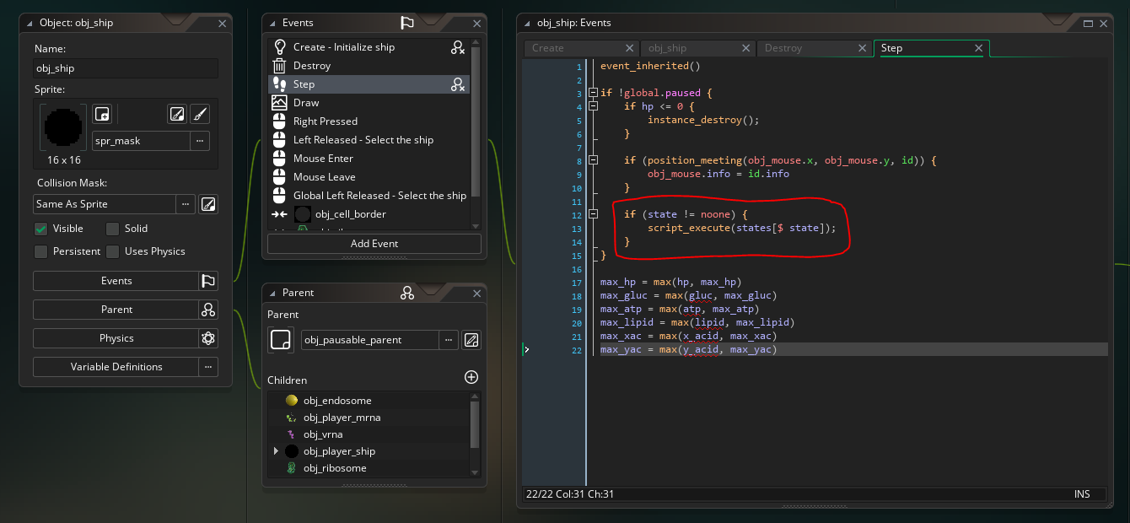Image resolution: width=1130 pixels, height=523 pixels.
Task: Close the obj_ship code tab
Action: [x=745, y=48]
